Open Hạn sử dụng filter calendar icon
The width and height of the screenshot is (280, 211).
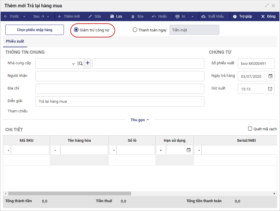tap(189, 150)
